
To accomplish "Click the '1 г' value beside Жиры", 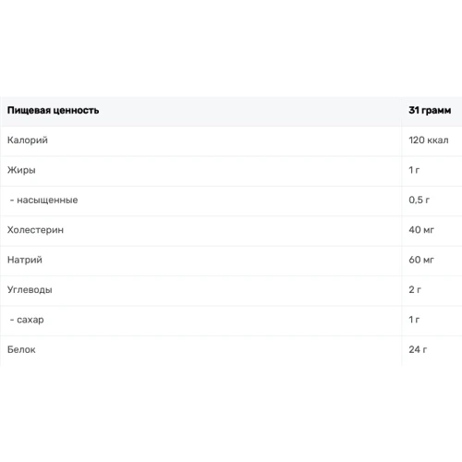I will (414, 170).
